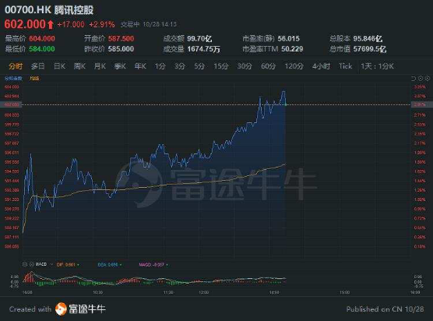Click the 最高价 604.000 value
The height and width of the screenshot is (321, 433).
click(42, 38)
